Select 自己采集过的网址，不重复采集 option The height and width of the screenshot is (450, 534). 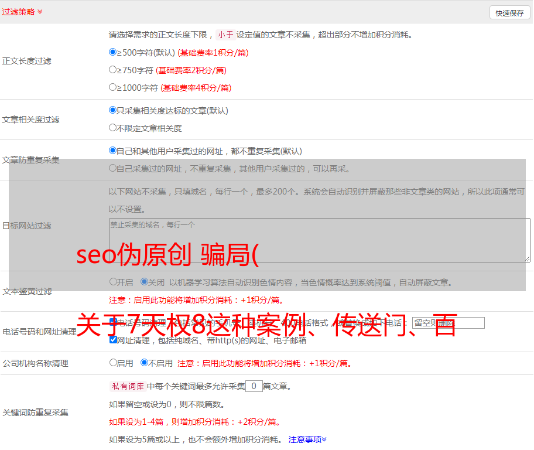pos(113,168)
